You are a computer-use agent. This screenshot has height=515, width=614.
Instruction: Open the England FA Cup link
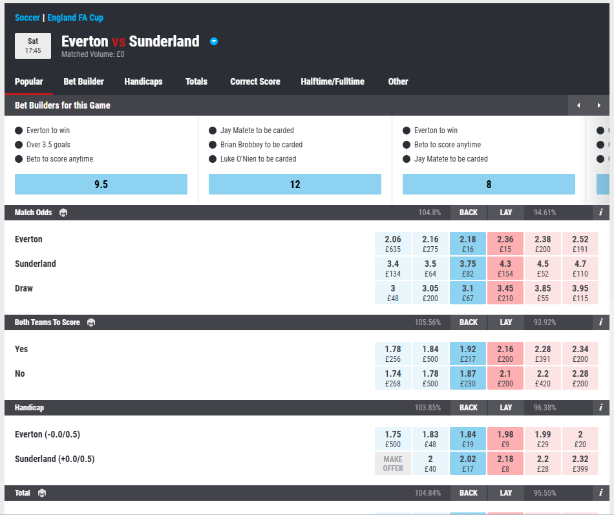point(76,17)
